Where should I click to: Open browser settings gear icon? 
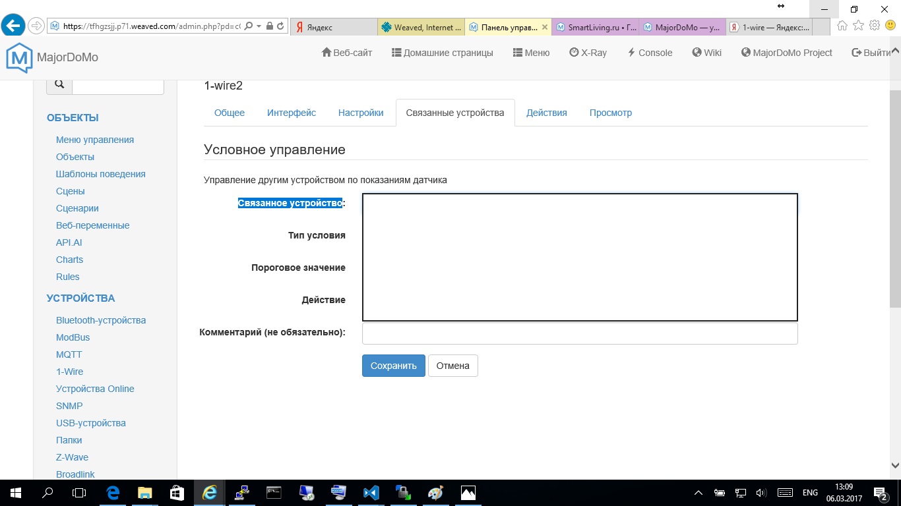click(x=875, y=26)
